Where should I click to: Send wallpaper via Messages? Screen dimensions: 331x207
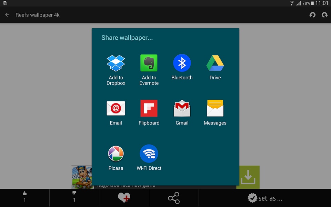[215, 112]
